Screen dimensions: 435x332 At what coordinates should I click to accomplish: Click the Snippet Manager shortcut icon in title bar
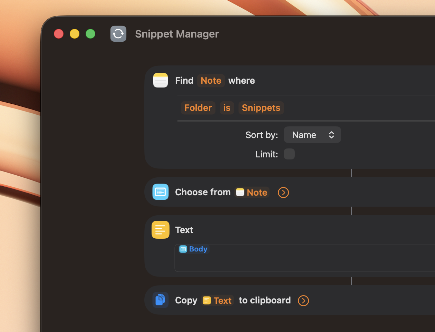coord(118,34)
